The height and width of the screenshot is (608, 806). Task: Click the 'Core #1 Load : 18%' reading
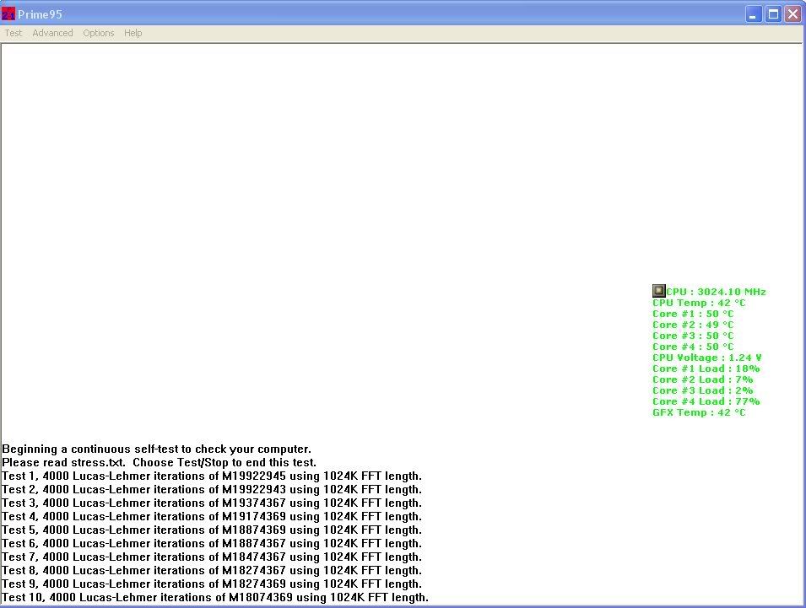706,369
